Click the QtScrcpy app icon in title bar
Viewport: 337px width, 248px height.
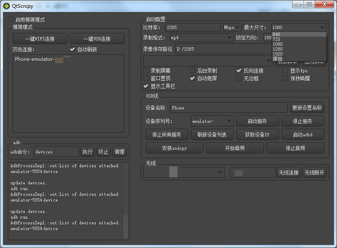[x=7, y=4]
